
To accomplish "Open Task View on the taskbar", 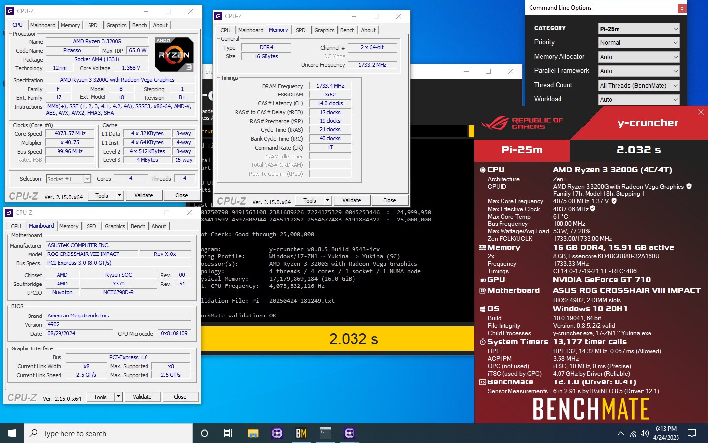I will pos(228,433).
